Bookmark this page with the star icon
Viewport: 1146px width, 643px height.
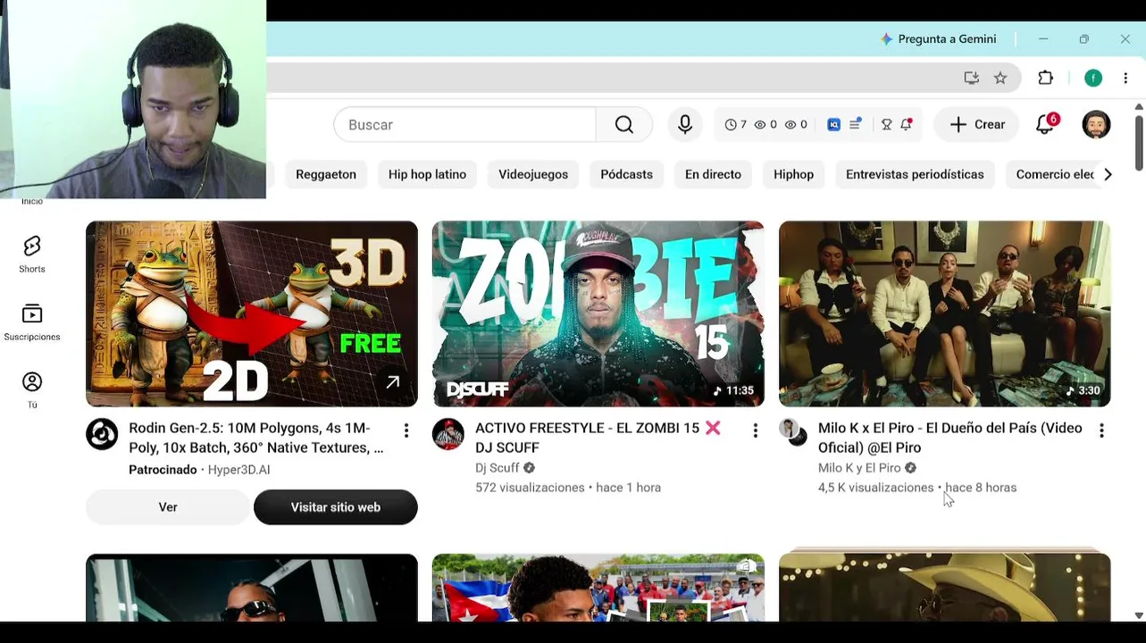[1000, 78]
